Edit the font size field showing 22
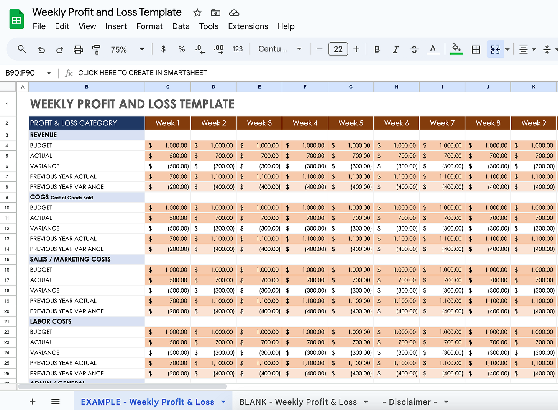This screenshot has height=410, width=558. pyautogui.click(x=338, y=49)
